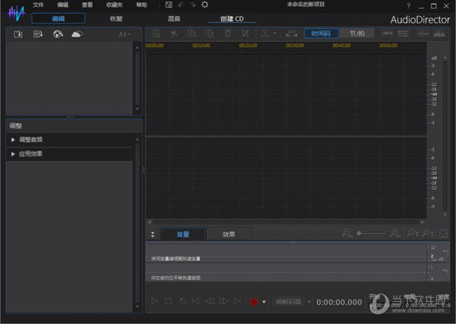Click the import media icon in library
The width and height of the screenshot is (456, 324).
tap(18, 34)
